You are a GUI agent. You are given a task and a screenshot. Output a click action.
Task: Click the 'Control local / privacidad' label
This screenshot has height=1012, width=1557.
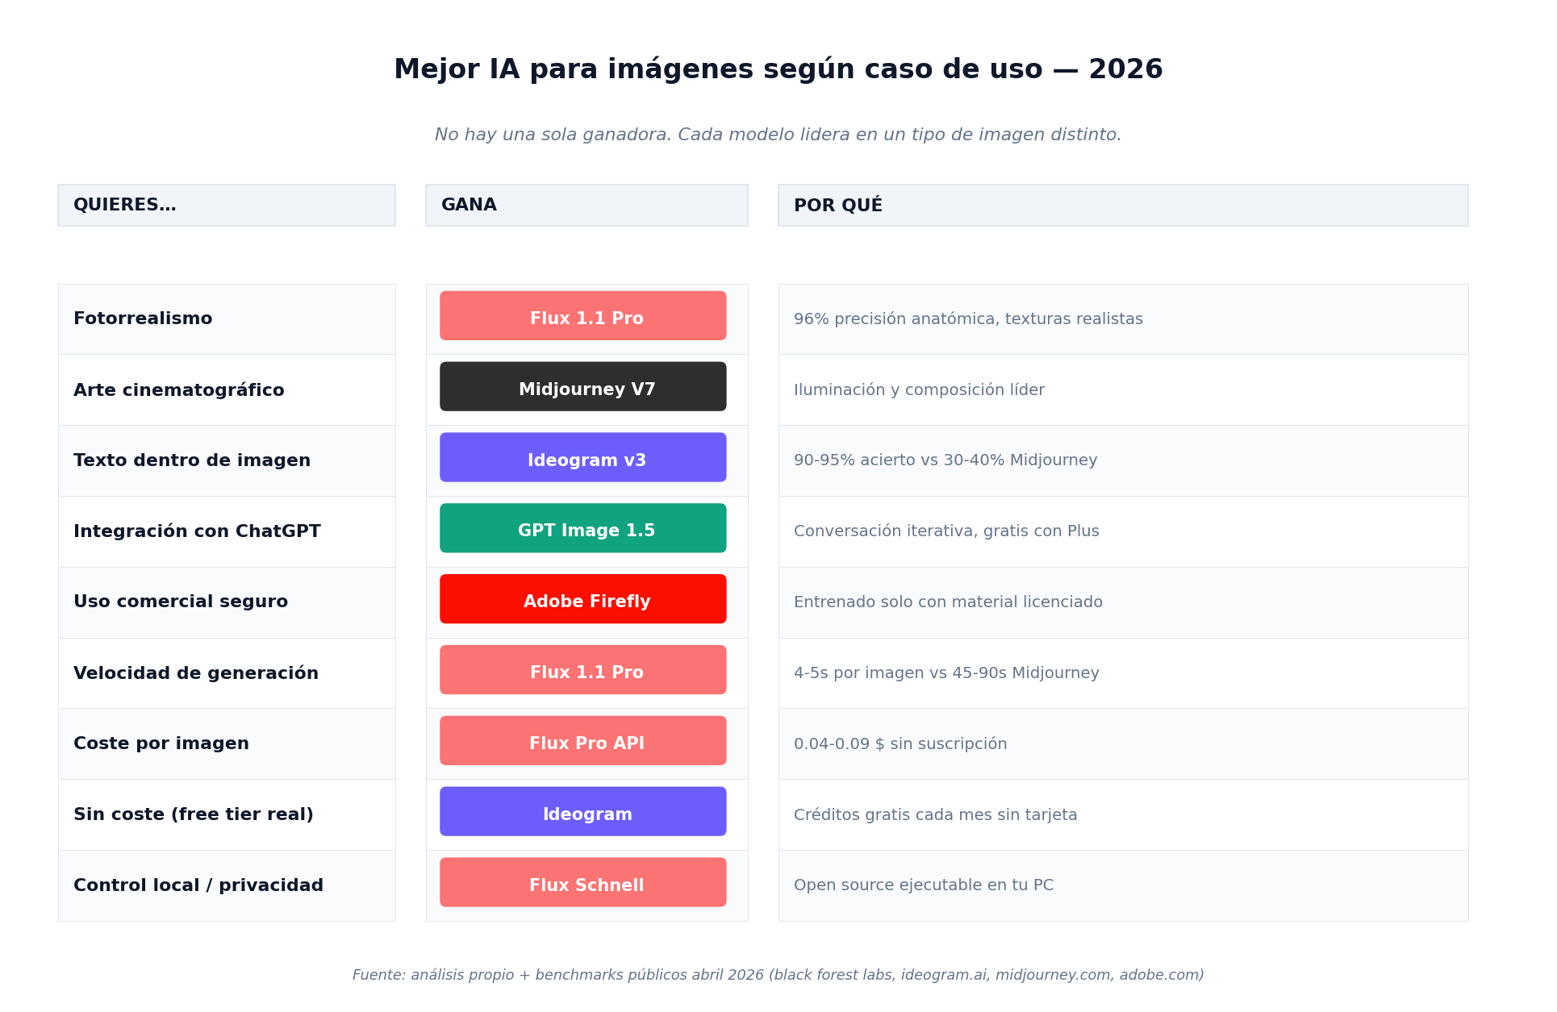198,885
